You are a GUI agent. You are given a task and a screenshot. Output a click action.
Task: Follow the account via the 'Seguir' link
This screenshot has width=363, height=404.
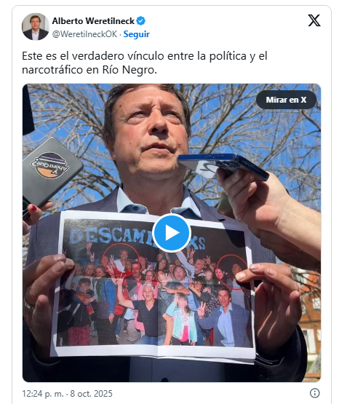point(137,34)
